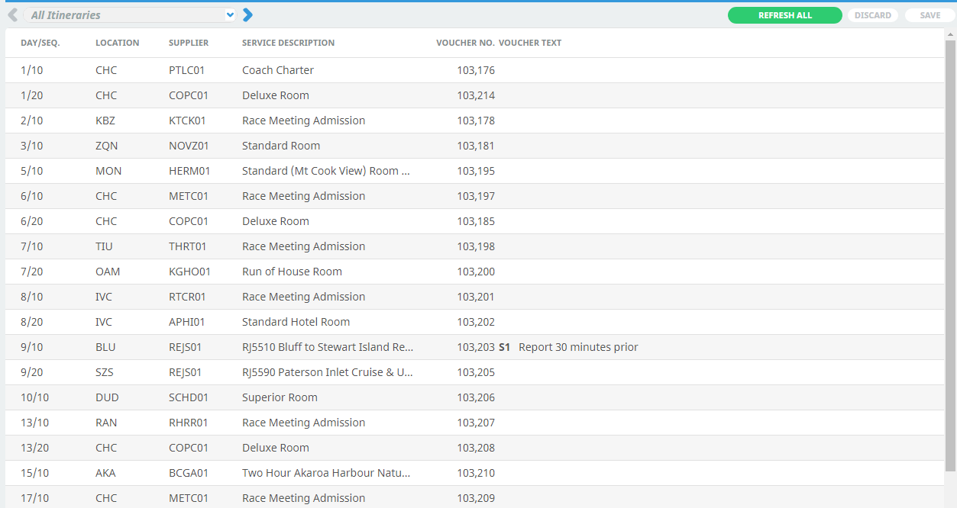This screenshot has height=508, width=957.
Task: Click the Service Description column header
Action: pos(288,43)
